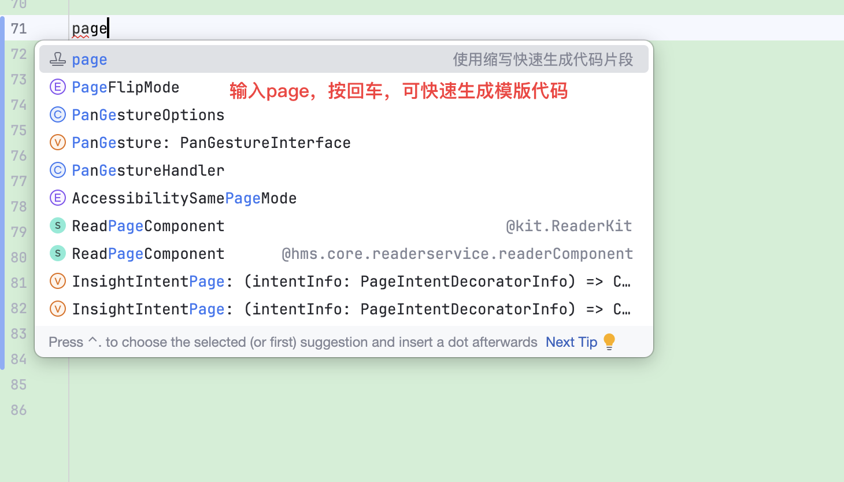The height and width of the screenshot is (482, 844).
Task: Click the typed text page on line 71
Action: click(x=89, y=28)
